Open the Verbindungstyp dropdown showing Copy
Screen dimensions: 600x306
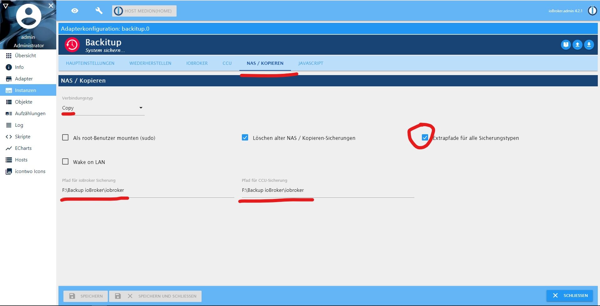103,108
